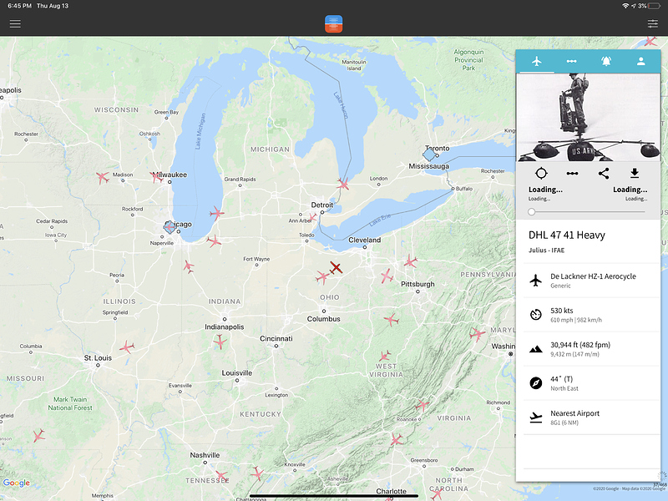
Task: Select the aircraft west of Washington
Action: (477, 334)
